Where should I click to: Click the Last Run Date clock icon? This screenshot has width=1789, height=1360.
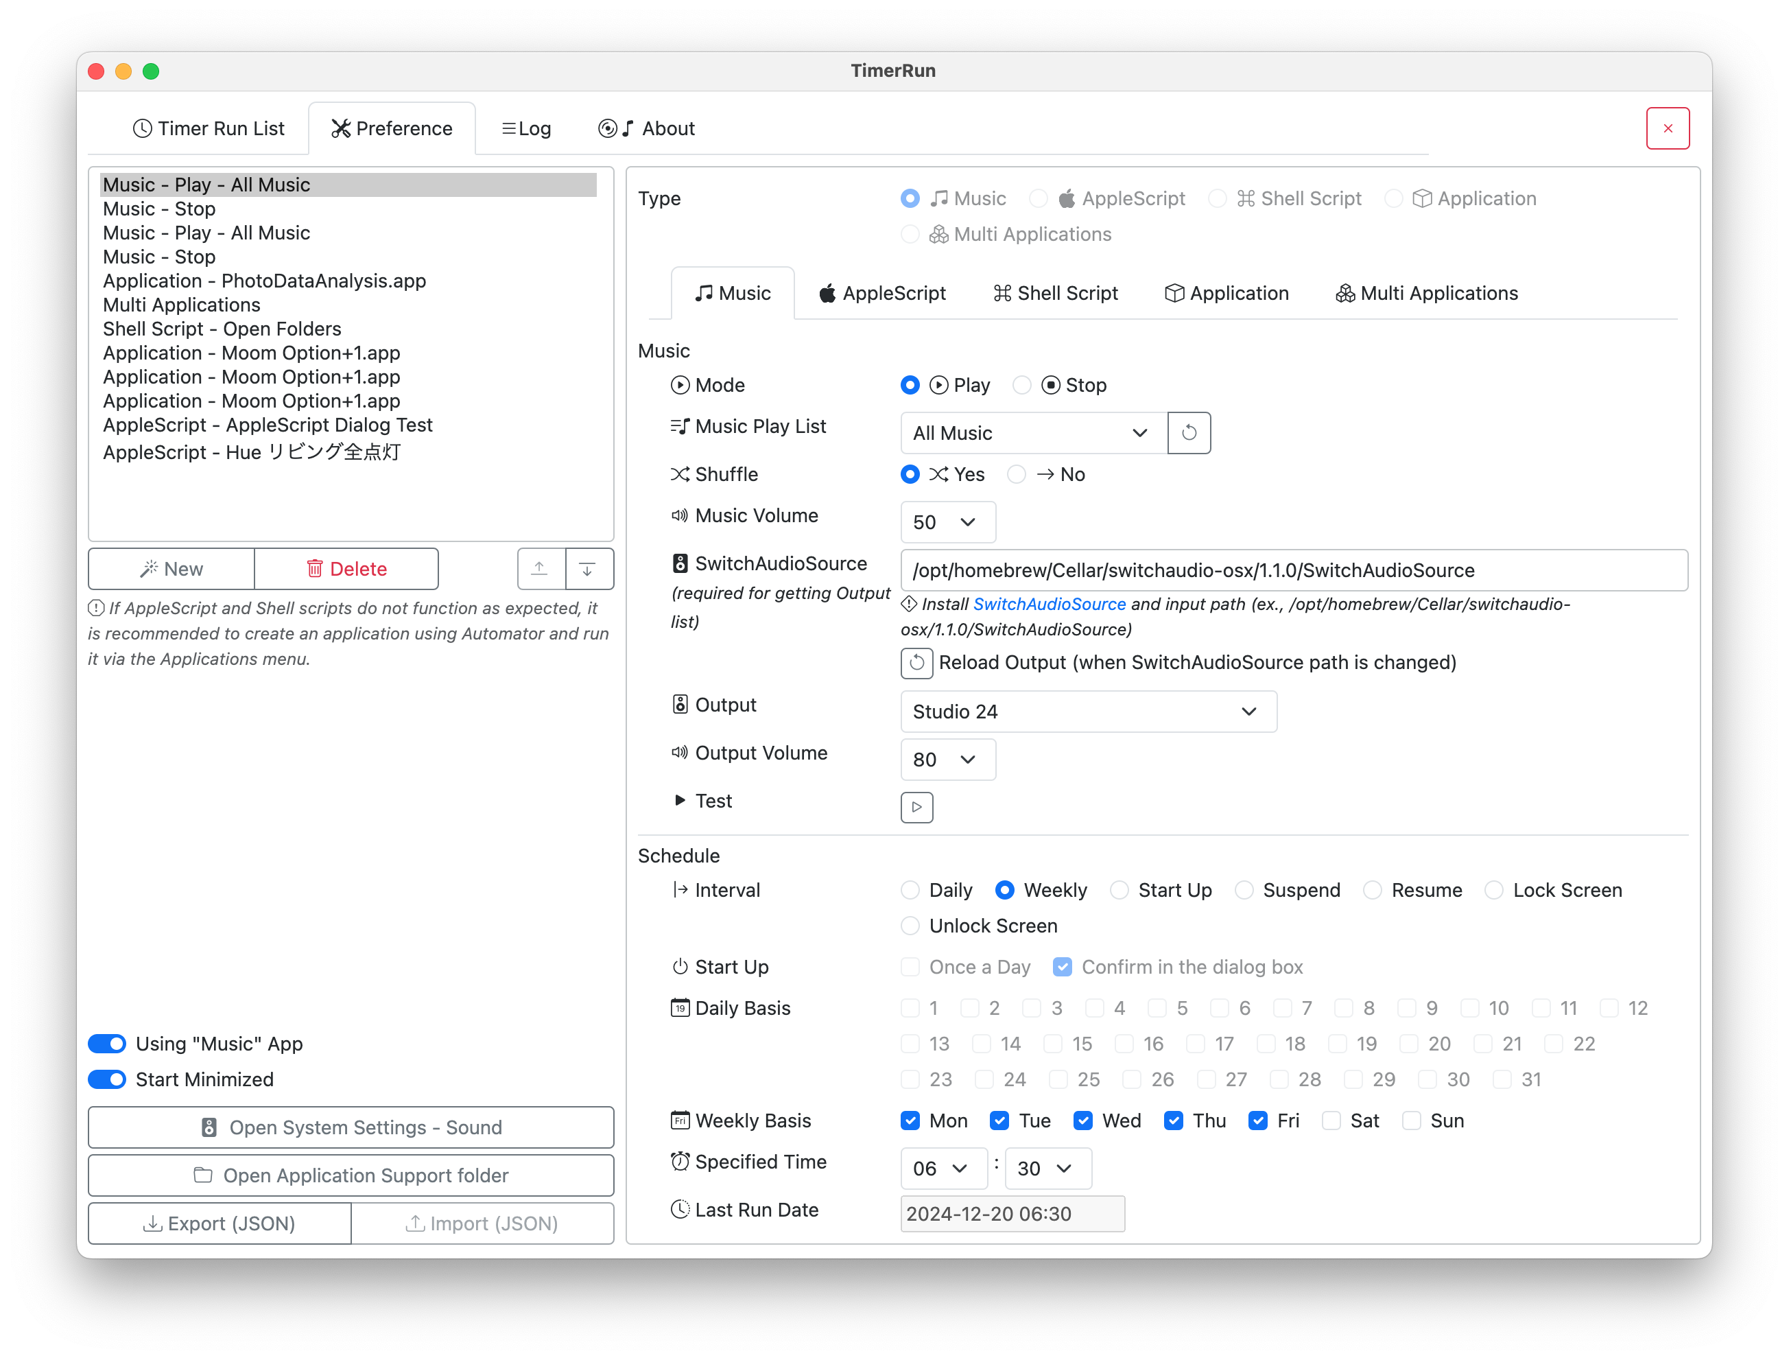coord(680,1210)
